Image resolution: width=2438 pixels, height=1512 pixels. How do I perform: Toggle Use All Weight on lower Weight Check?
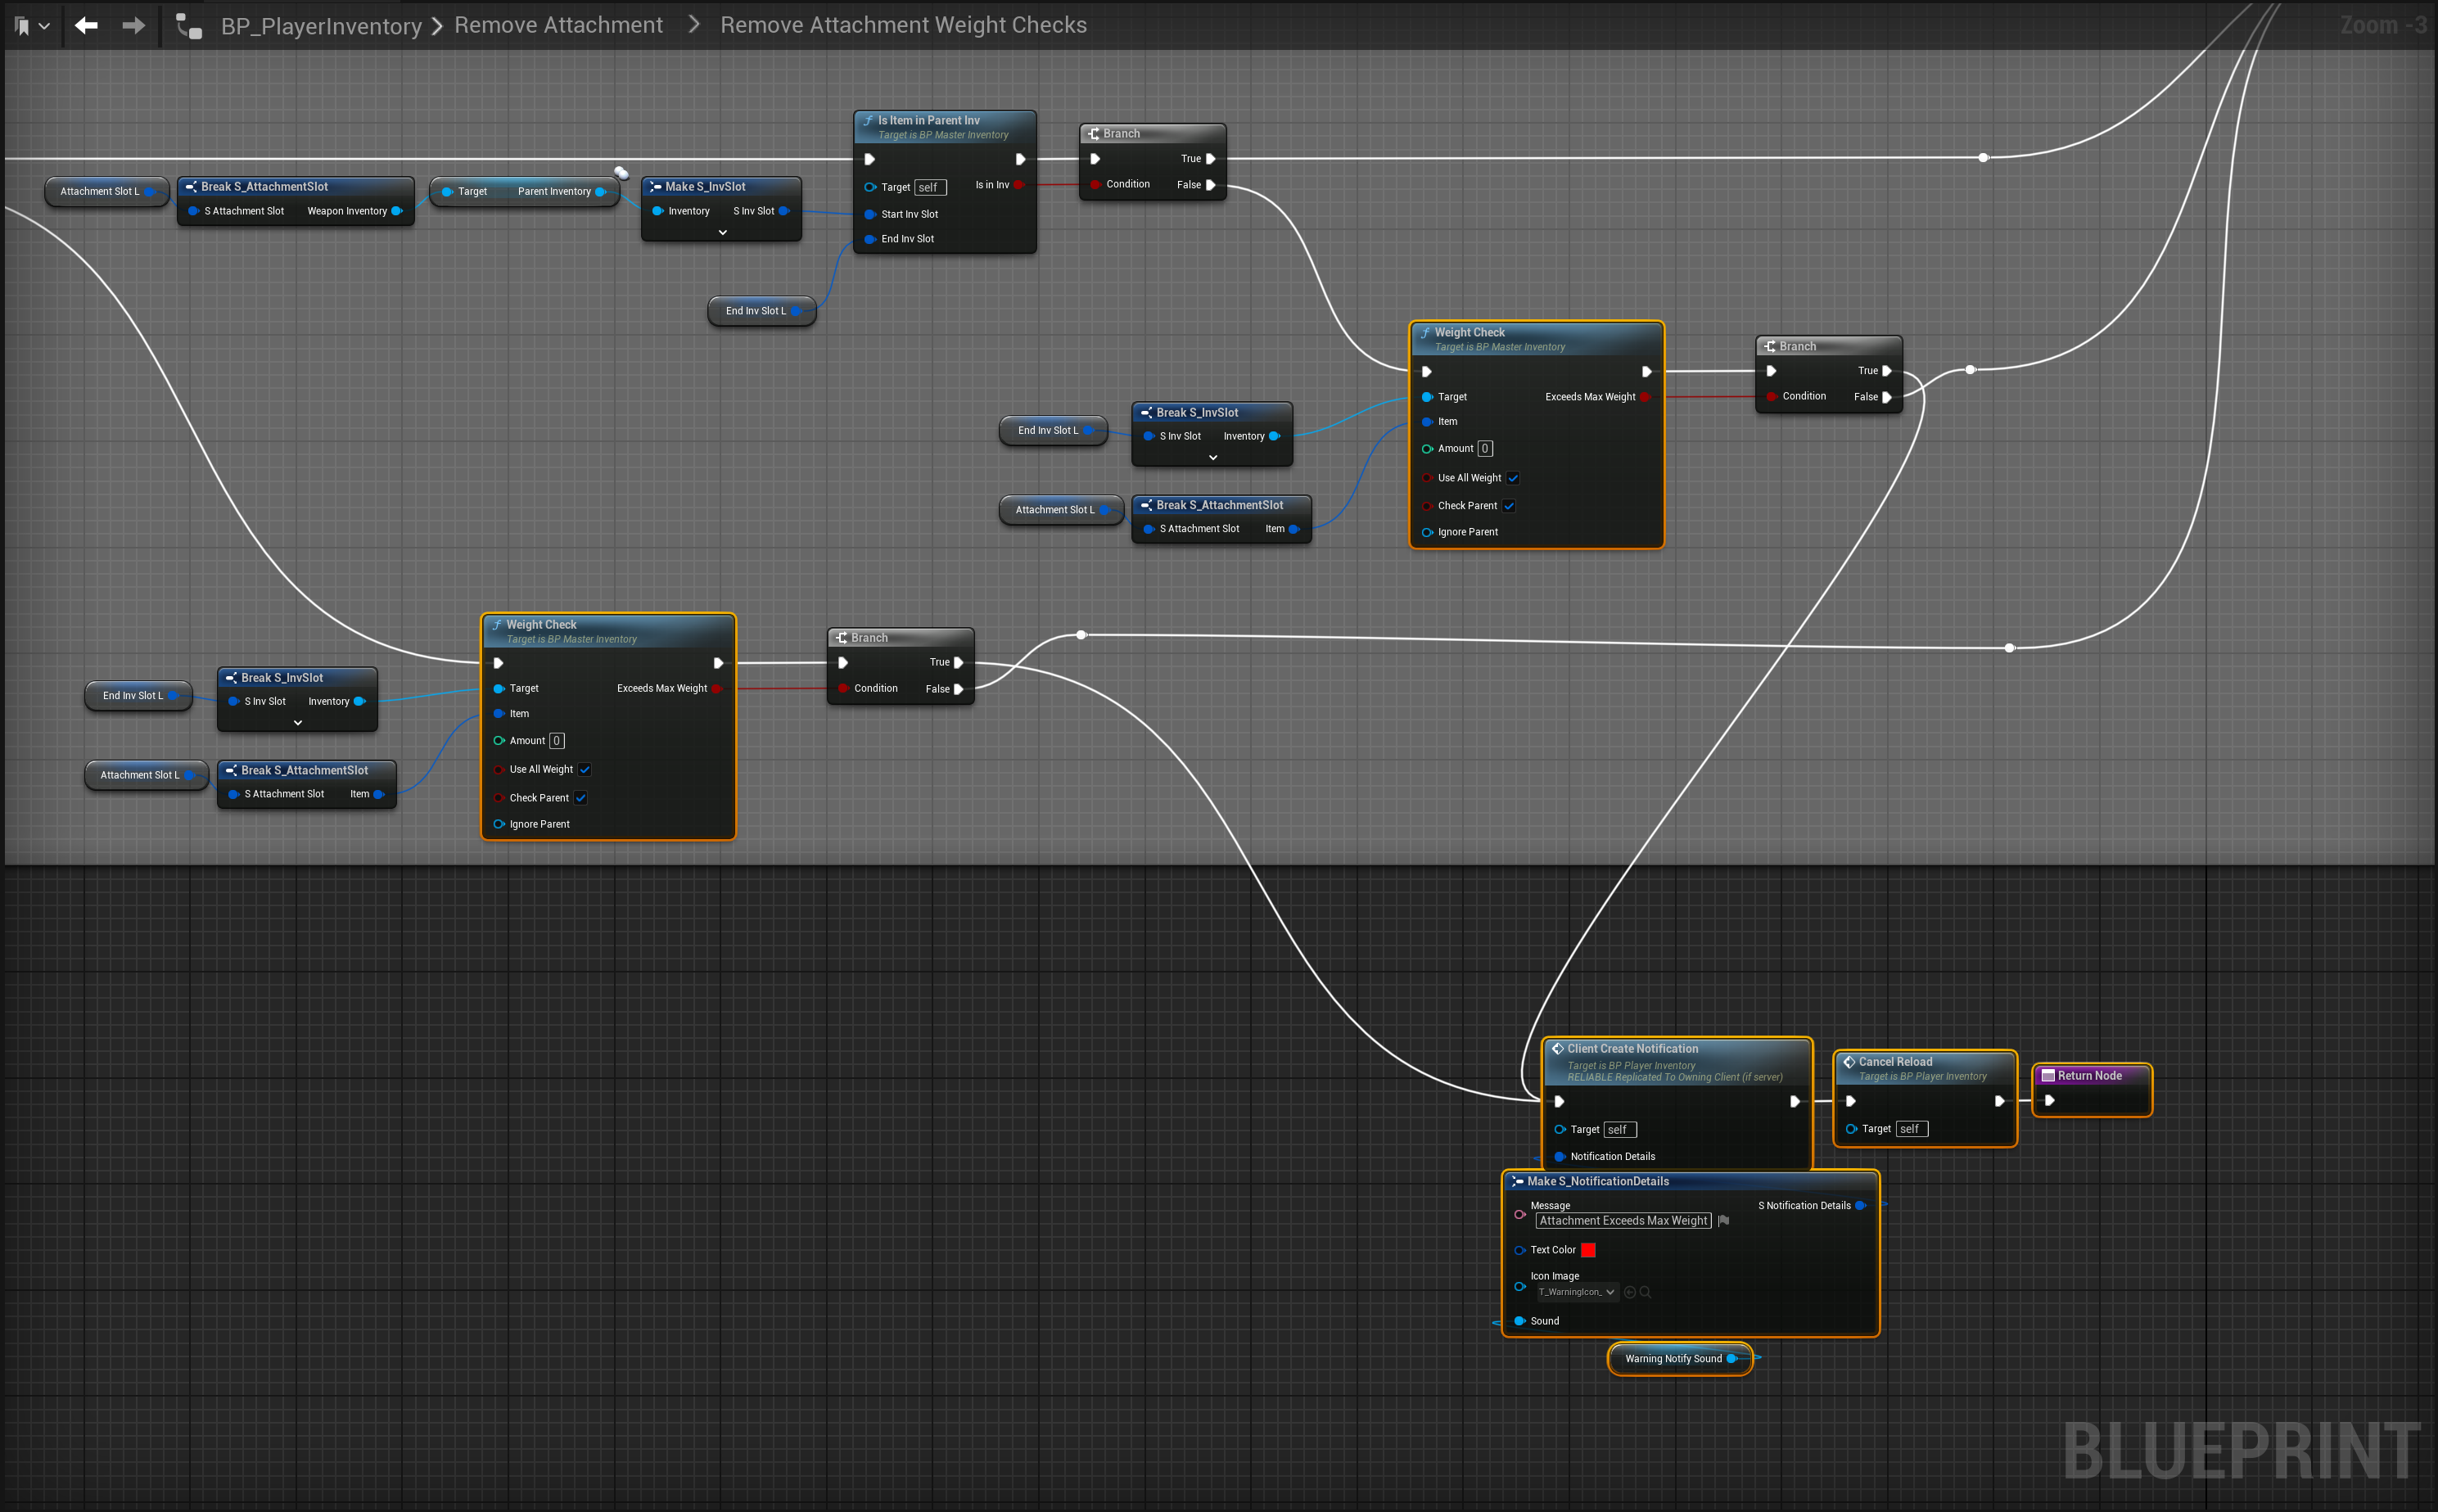pos(585,770)
